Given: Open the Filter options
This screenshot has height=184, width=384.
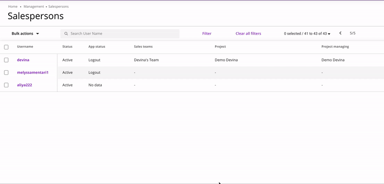Looking at the screenshot, I should [x=207, y=34].
